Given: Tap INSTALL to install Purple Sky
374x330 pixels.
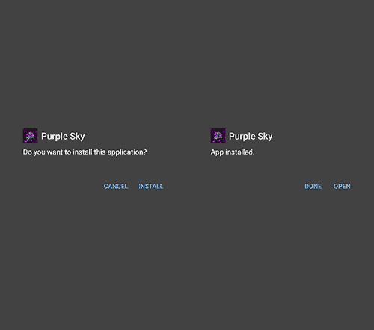Looking at the screenshot, I should pyautogui.click(x=151, y=187).
